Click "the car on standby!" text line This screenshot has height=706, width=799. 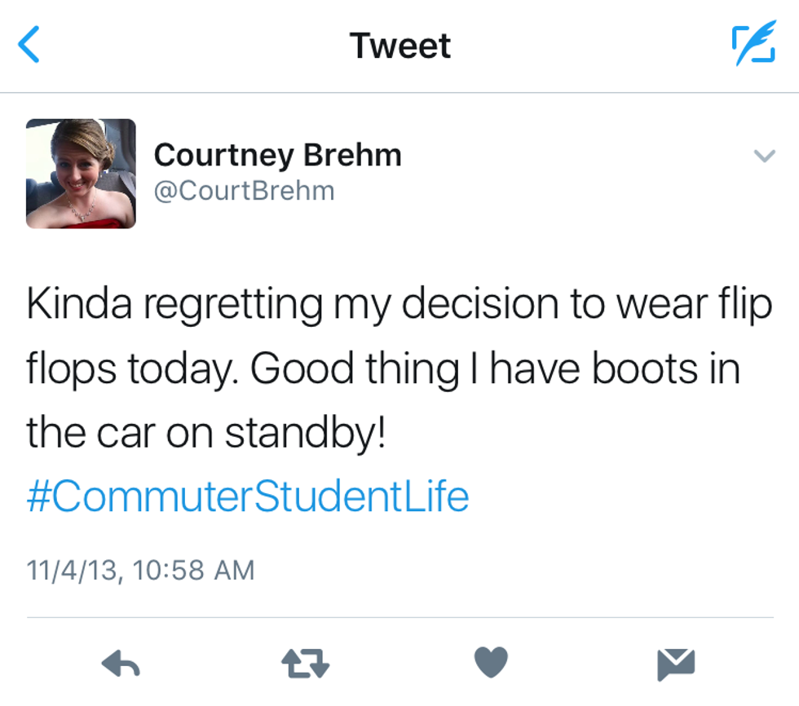pos(205,433)
